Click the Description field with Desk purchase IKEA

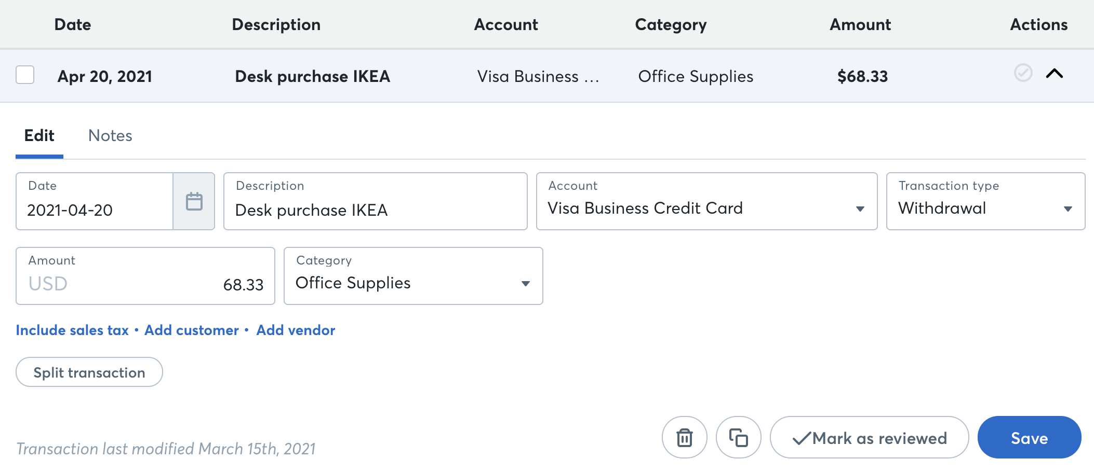375,210
